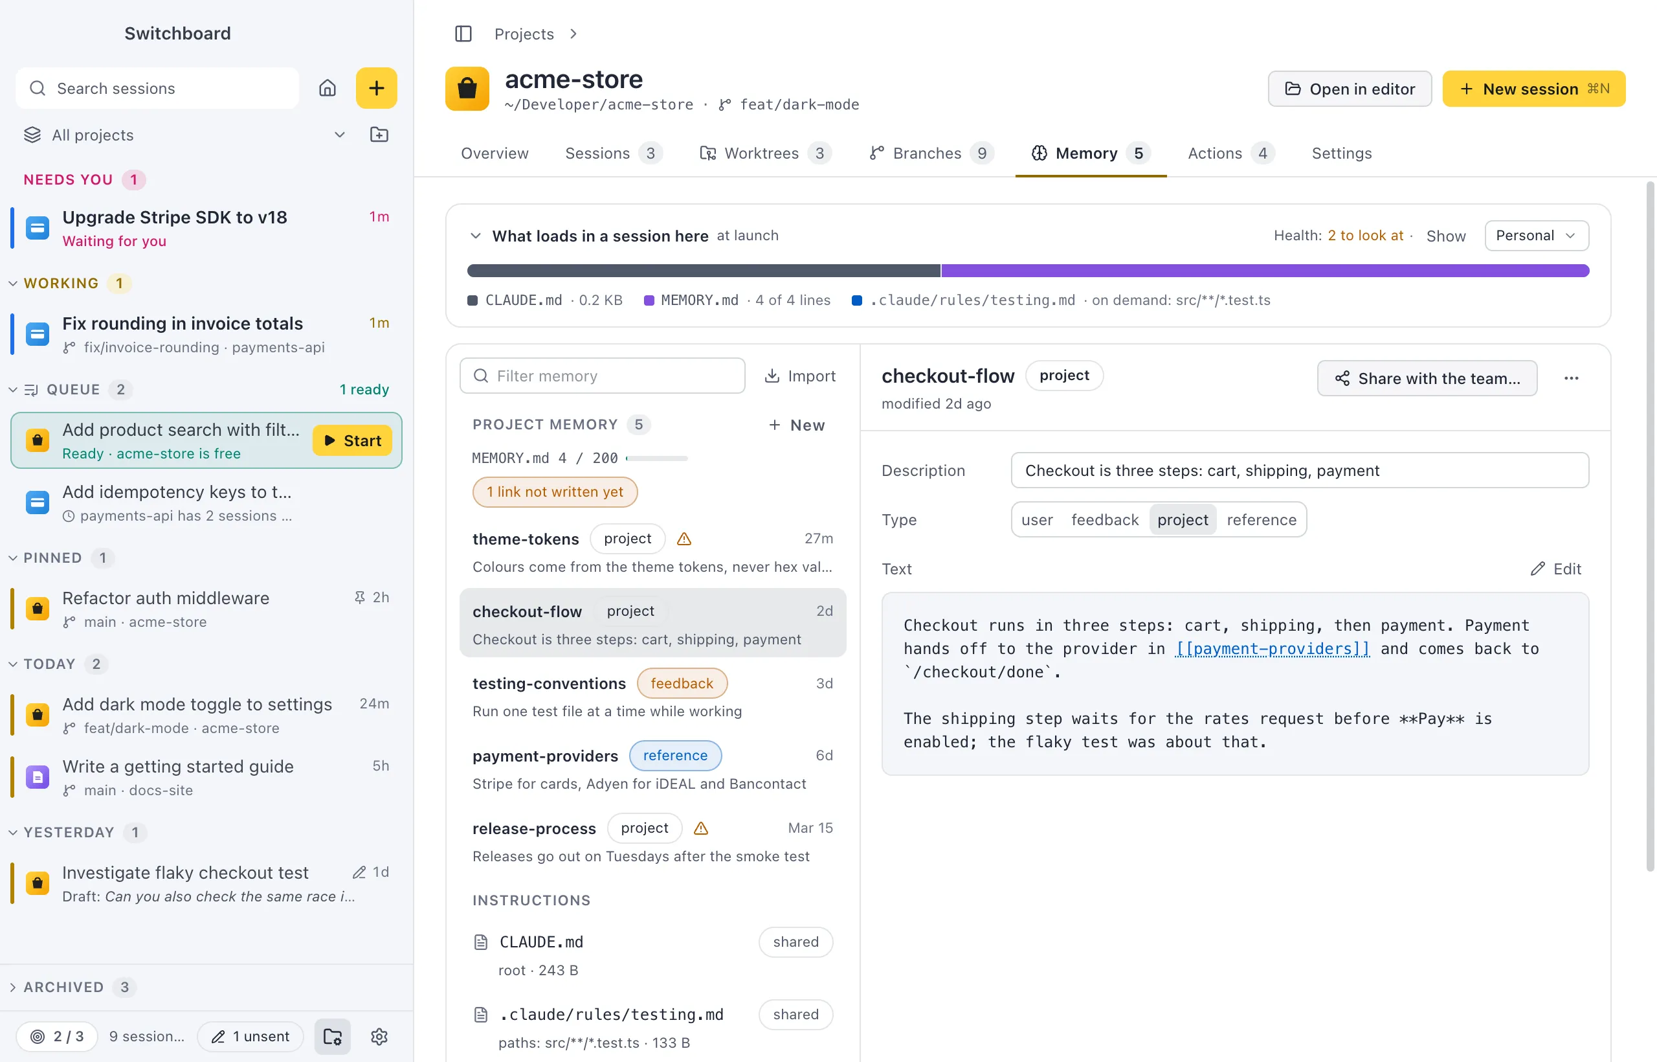Screen dimensions: 1657x1062
Task: Click the yellow plus button in the sidebar
Action: (376, 88)
